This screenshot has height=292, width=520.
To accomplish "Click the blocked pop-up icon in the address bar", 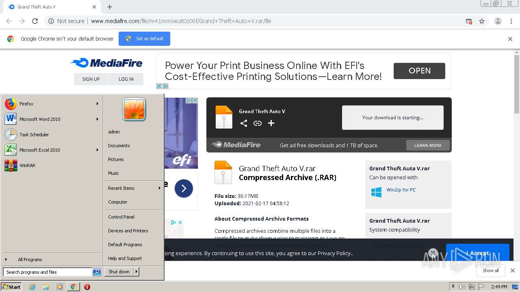I will tap(469, 21).
